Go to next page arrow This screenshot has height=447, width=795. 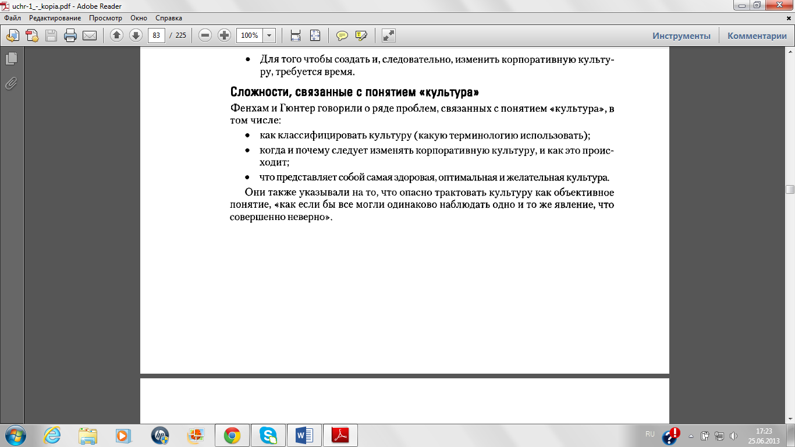pos(136,36)
